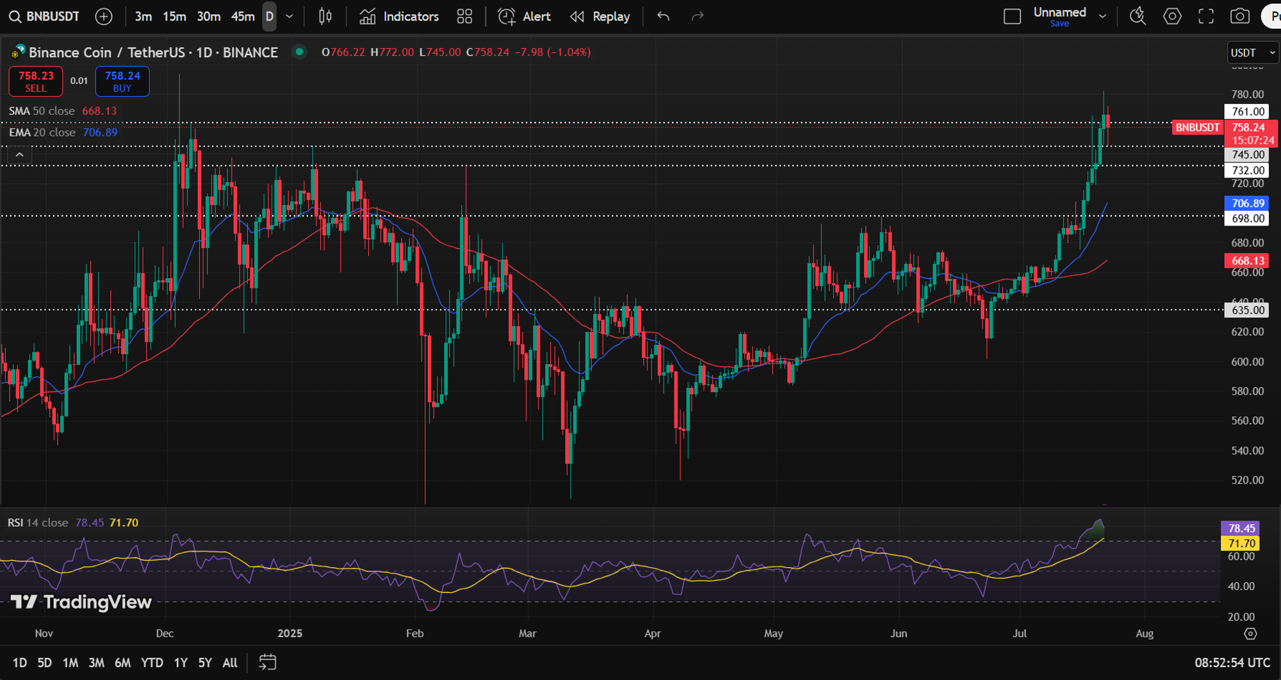Click the undo arrow icon
The height and width of the screenshot is (680, 1281).
tap(663, 17)
